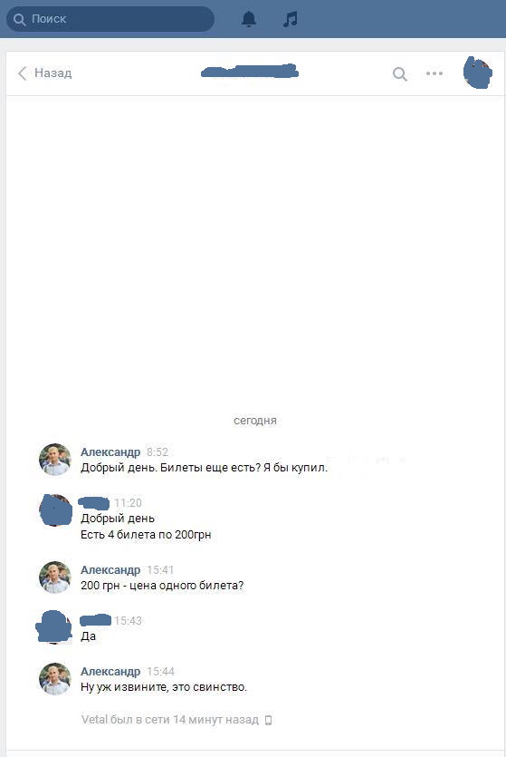Screen dimensions: 506x757
Task: Click the mobile device icon next to last-seen status
Action: click(x=269, y=721)
